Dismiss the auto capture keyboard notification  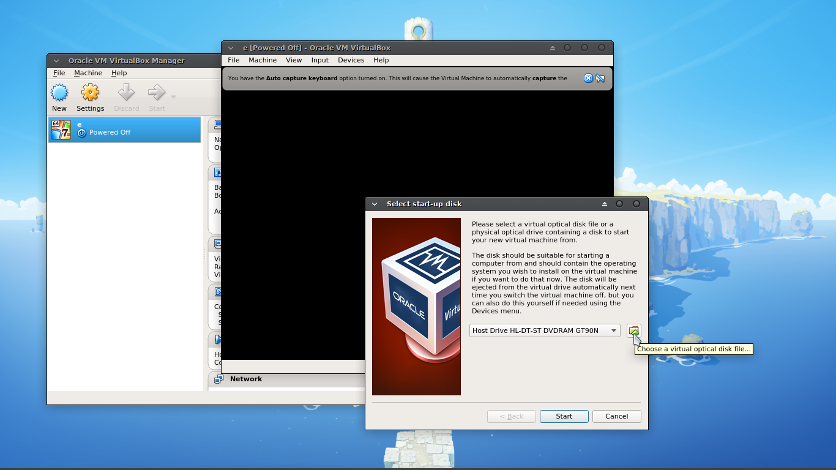(588, 78)
